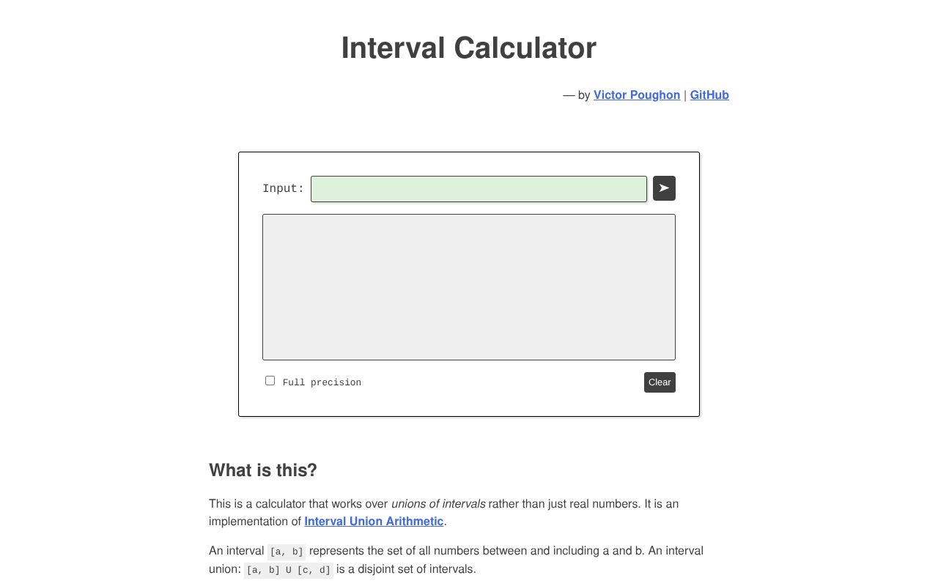Viewport: 938px width, 586px height.
Task: Click the 'Input:' label
Action: [283, 189]
